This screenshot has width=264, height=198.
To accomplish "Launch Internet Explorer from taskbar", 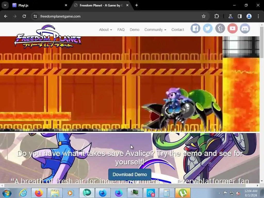I will (23, 193).
